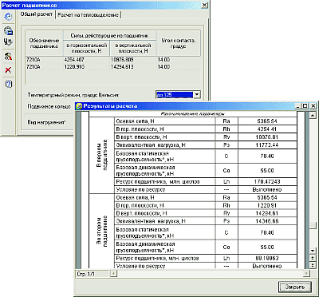The height and width of the screenshot is (297, 319).
Task: Select the second 7210A bearing row
Action: point(112,66)
